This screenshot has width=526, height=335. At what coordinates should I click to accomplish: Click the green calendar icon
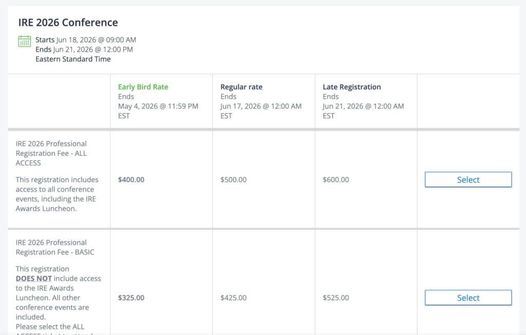(25, 41)
